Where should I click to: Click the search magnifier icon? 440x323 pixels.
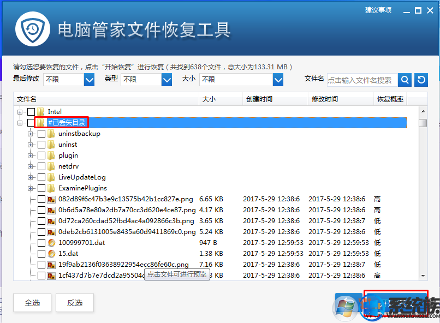coord(405,80)
